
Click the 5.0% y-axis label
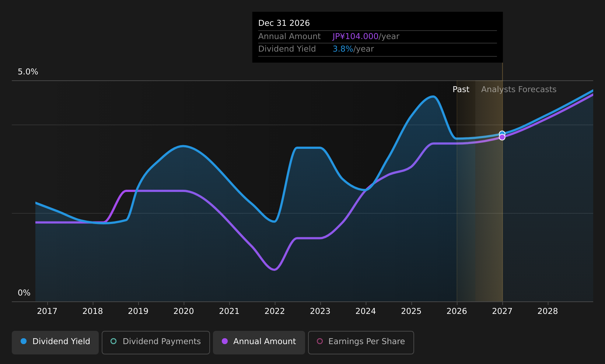[28, 72]
